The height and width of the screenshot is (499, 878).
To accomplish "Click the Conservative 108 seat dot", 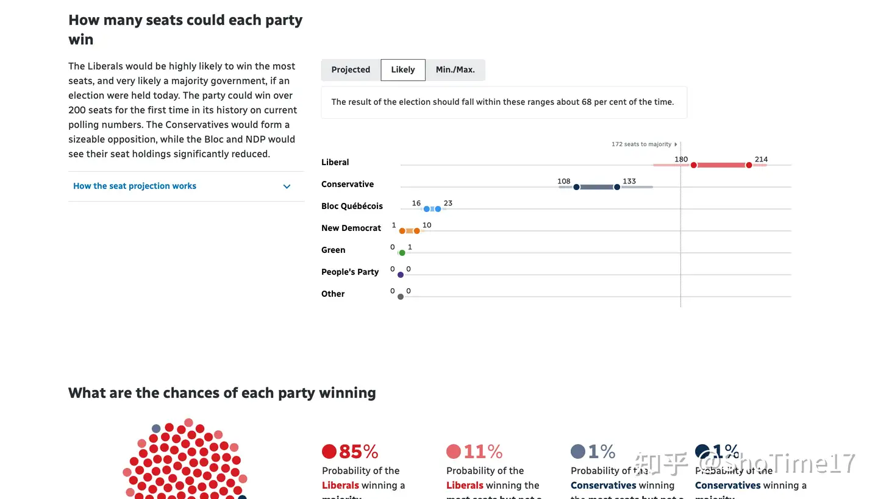I will (x=576, y=187).
